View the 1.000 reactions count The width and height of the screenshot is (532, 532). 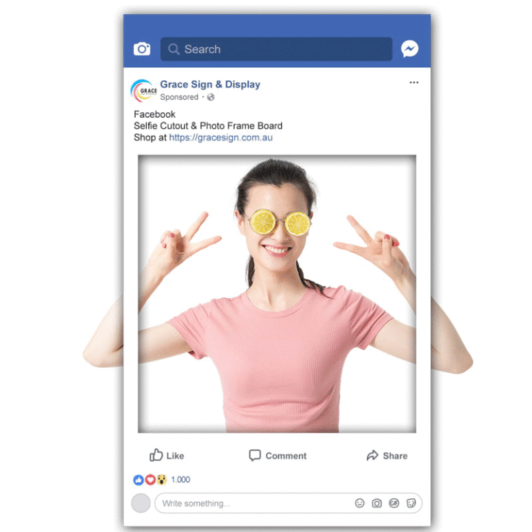(x=181, y=480)
